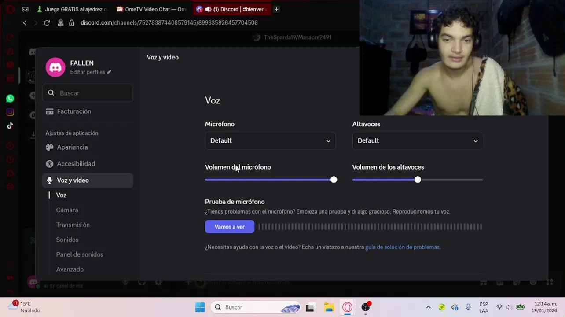Switch the ESP LAA keyboard language indicator

484,307
